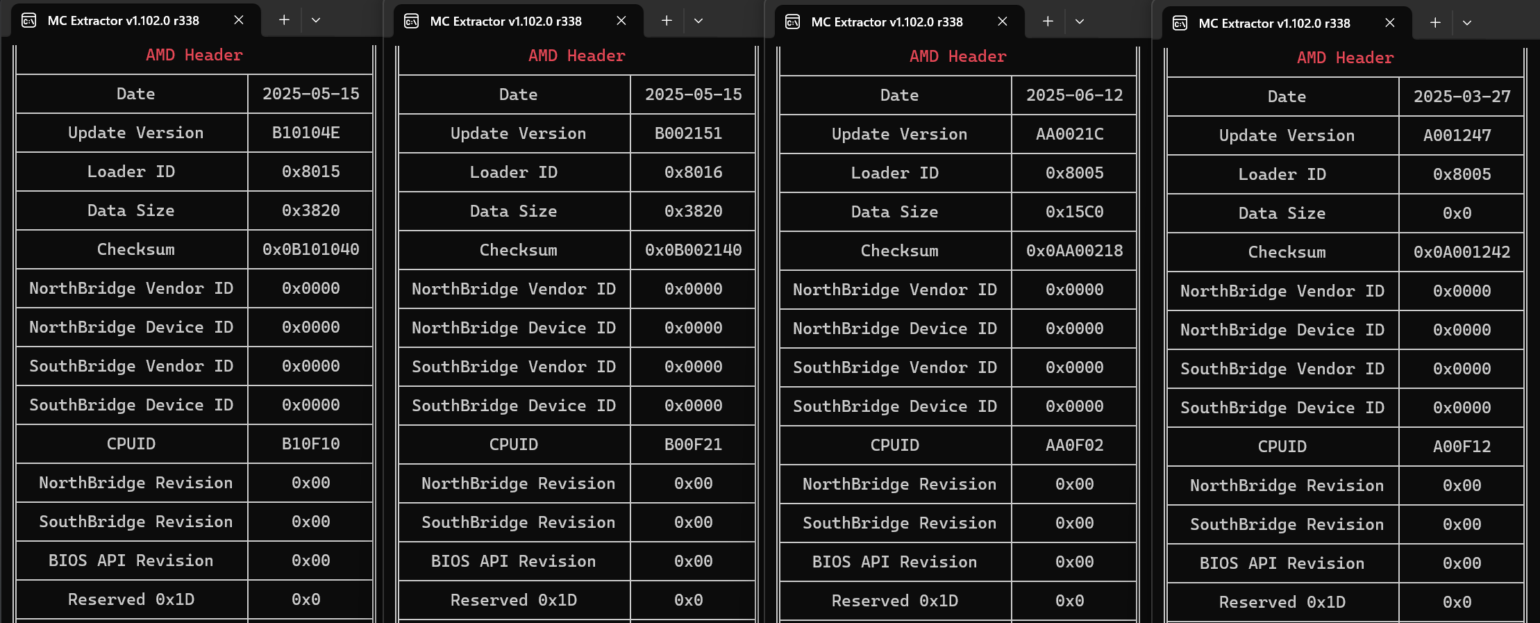Click terminal icon on tab of B002151 window

click(412, 21)
